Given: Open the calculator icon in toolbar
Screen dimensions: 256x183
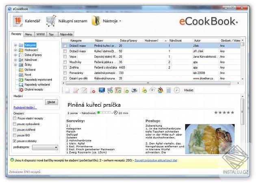Looking at the screenshot, I should tap(169, 90).
